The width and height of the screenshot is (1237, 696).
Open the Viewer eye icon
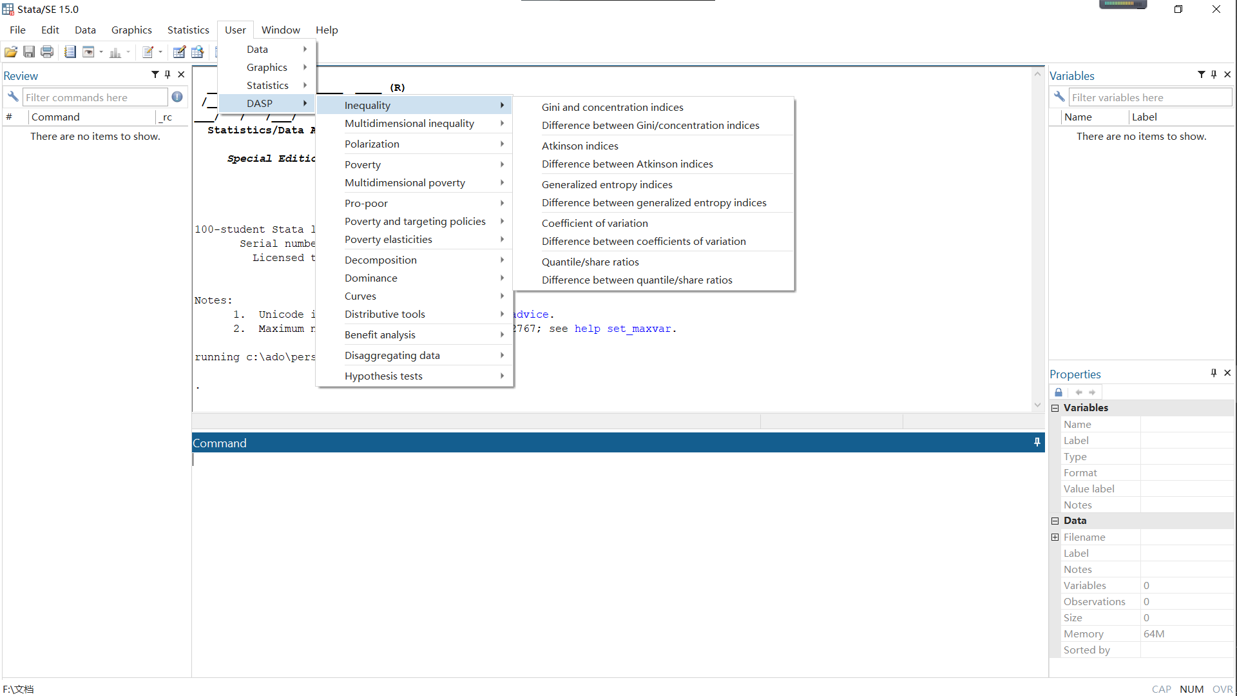pos(88,52)
